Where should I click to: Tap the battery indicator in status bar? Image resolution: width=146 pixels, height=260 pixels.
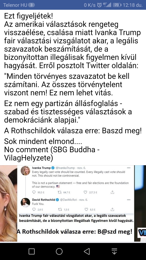tap(117, 5)
